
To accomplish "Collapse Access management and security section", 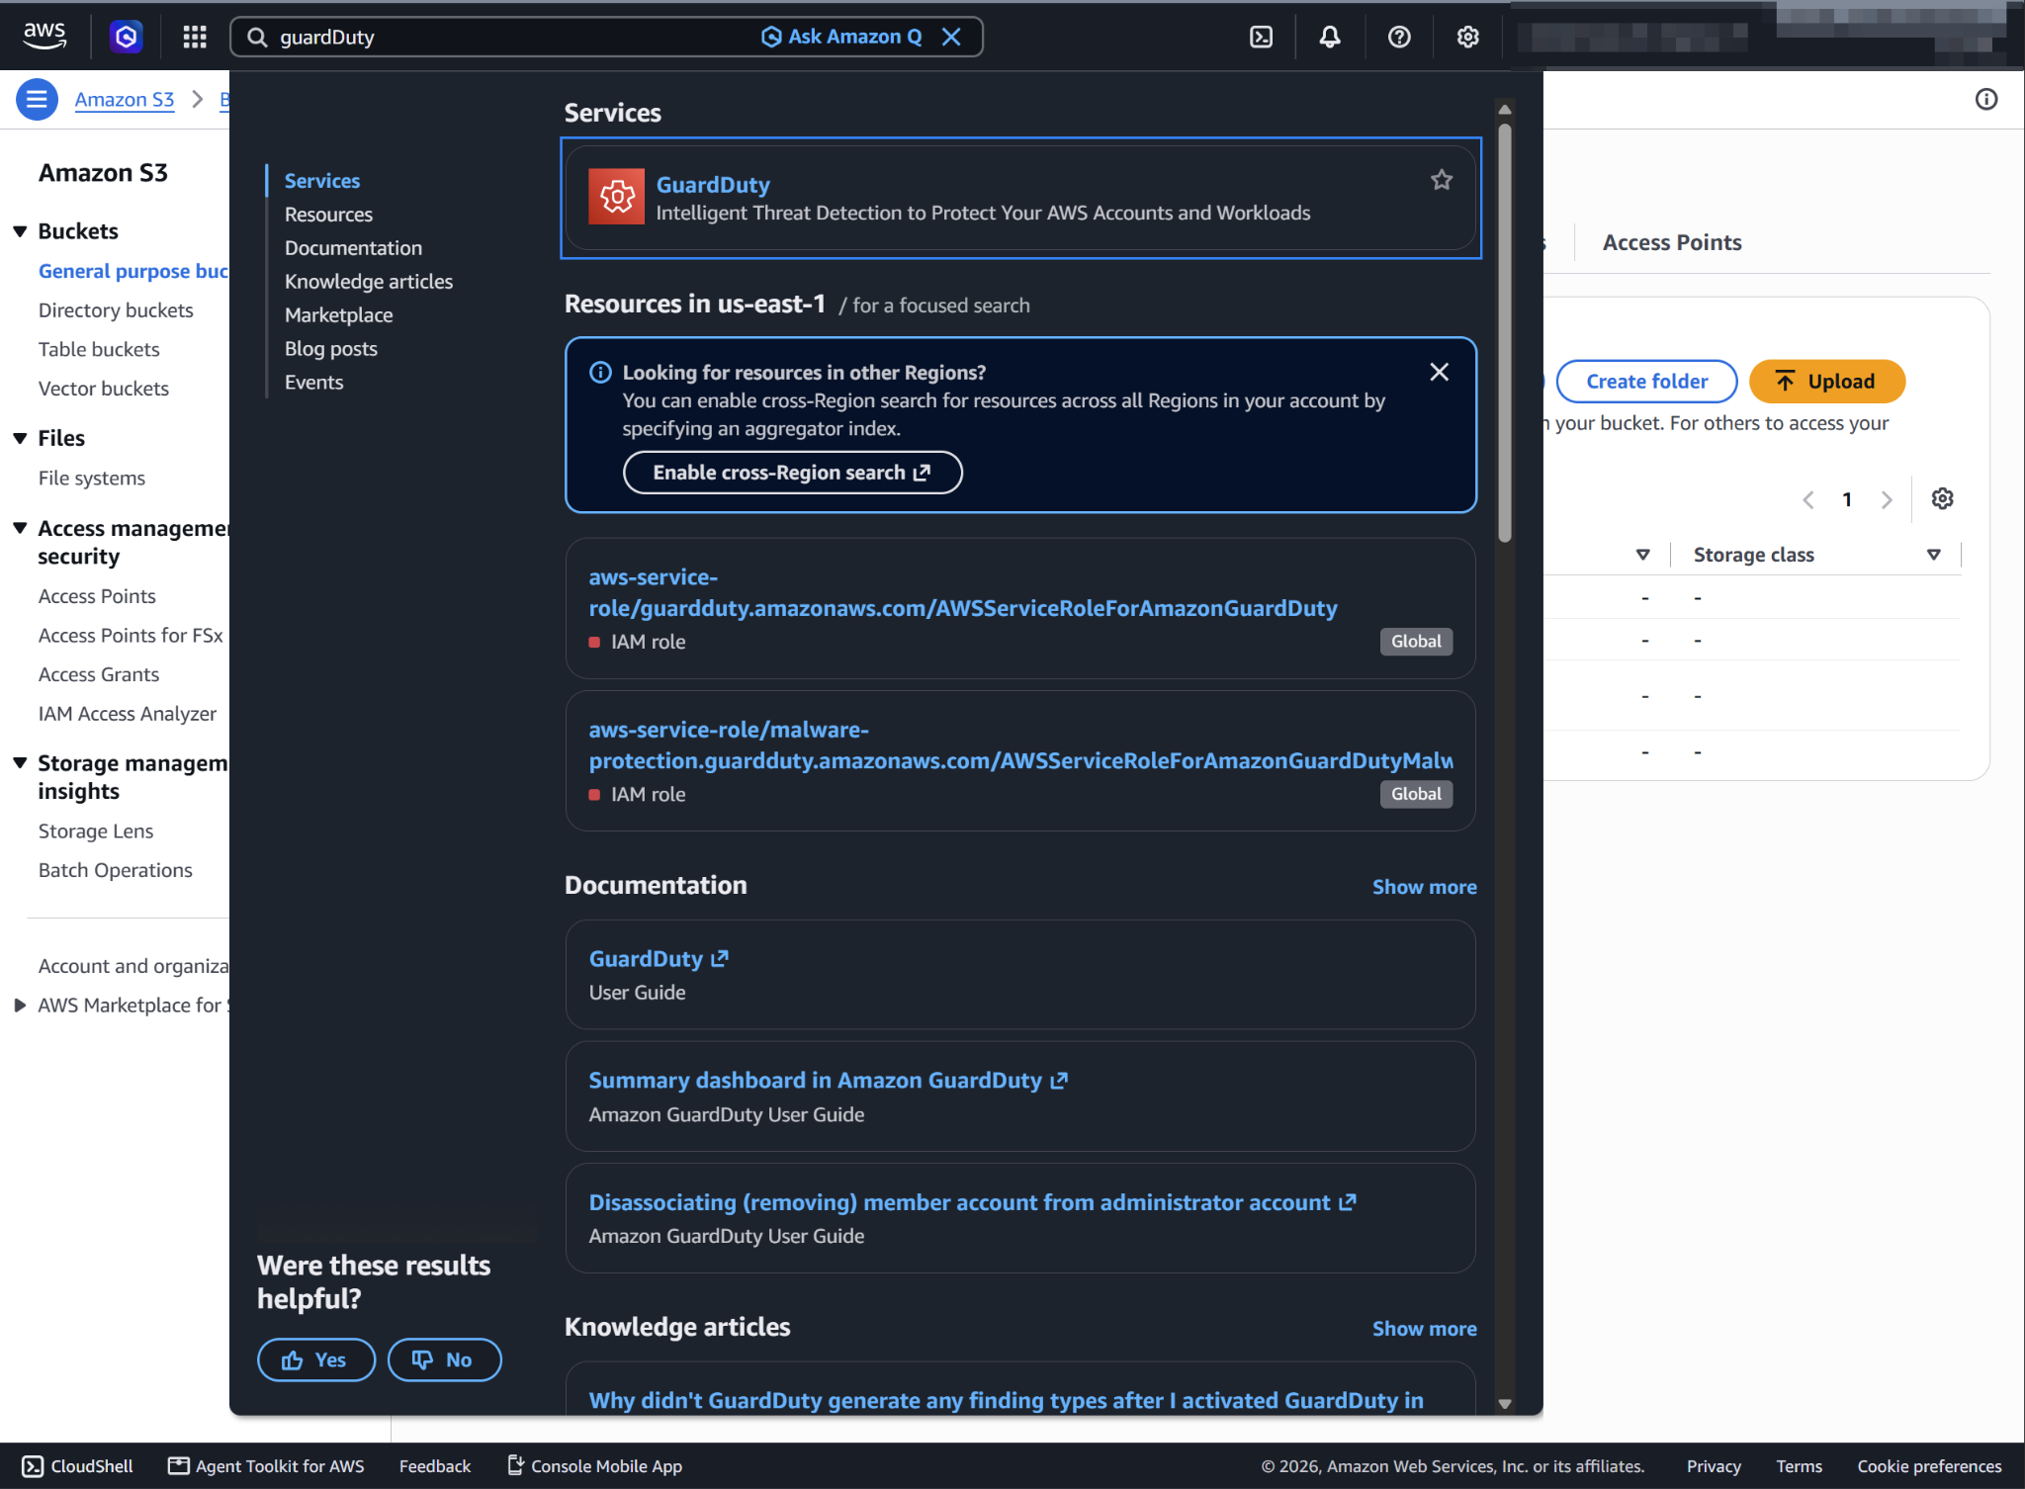I will pyautogui.click(x=20, y=528).
